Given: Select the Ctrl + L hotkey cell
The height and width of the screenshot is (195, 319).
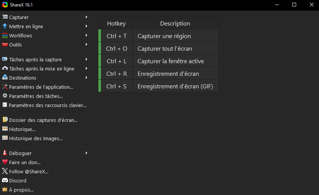Looking at the screenshot, I should tap(117, 61).
